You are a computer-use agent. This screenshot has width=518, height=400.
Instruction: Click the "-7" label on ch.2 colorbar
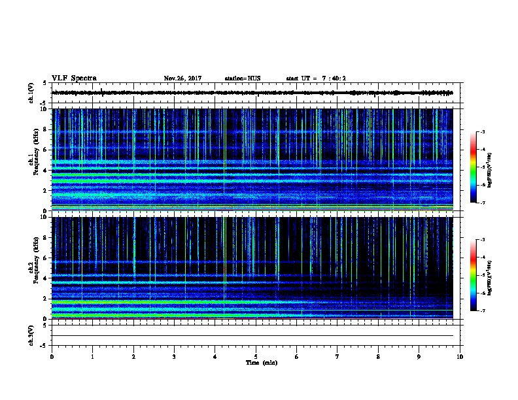[x=483, y=310]
